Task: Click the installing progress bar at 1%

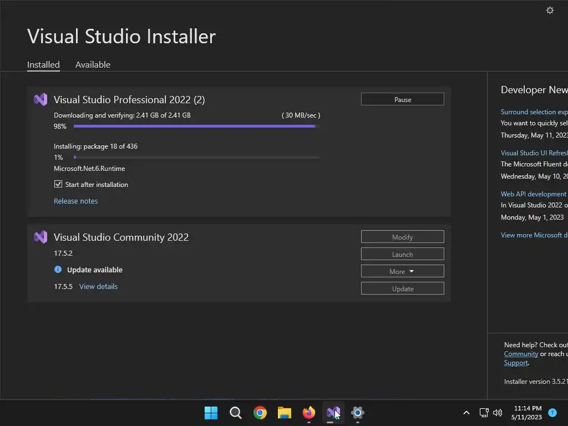Action: 196,157
